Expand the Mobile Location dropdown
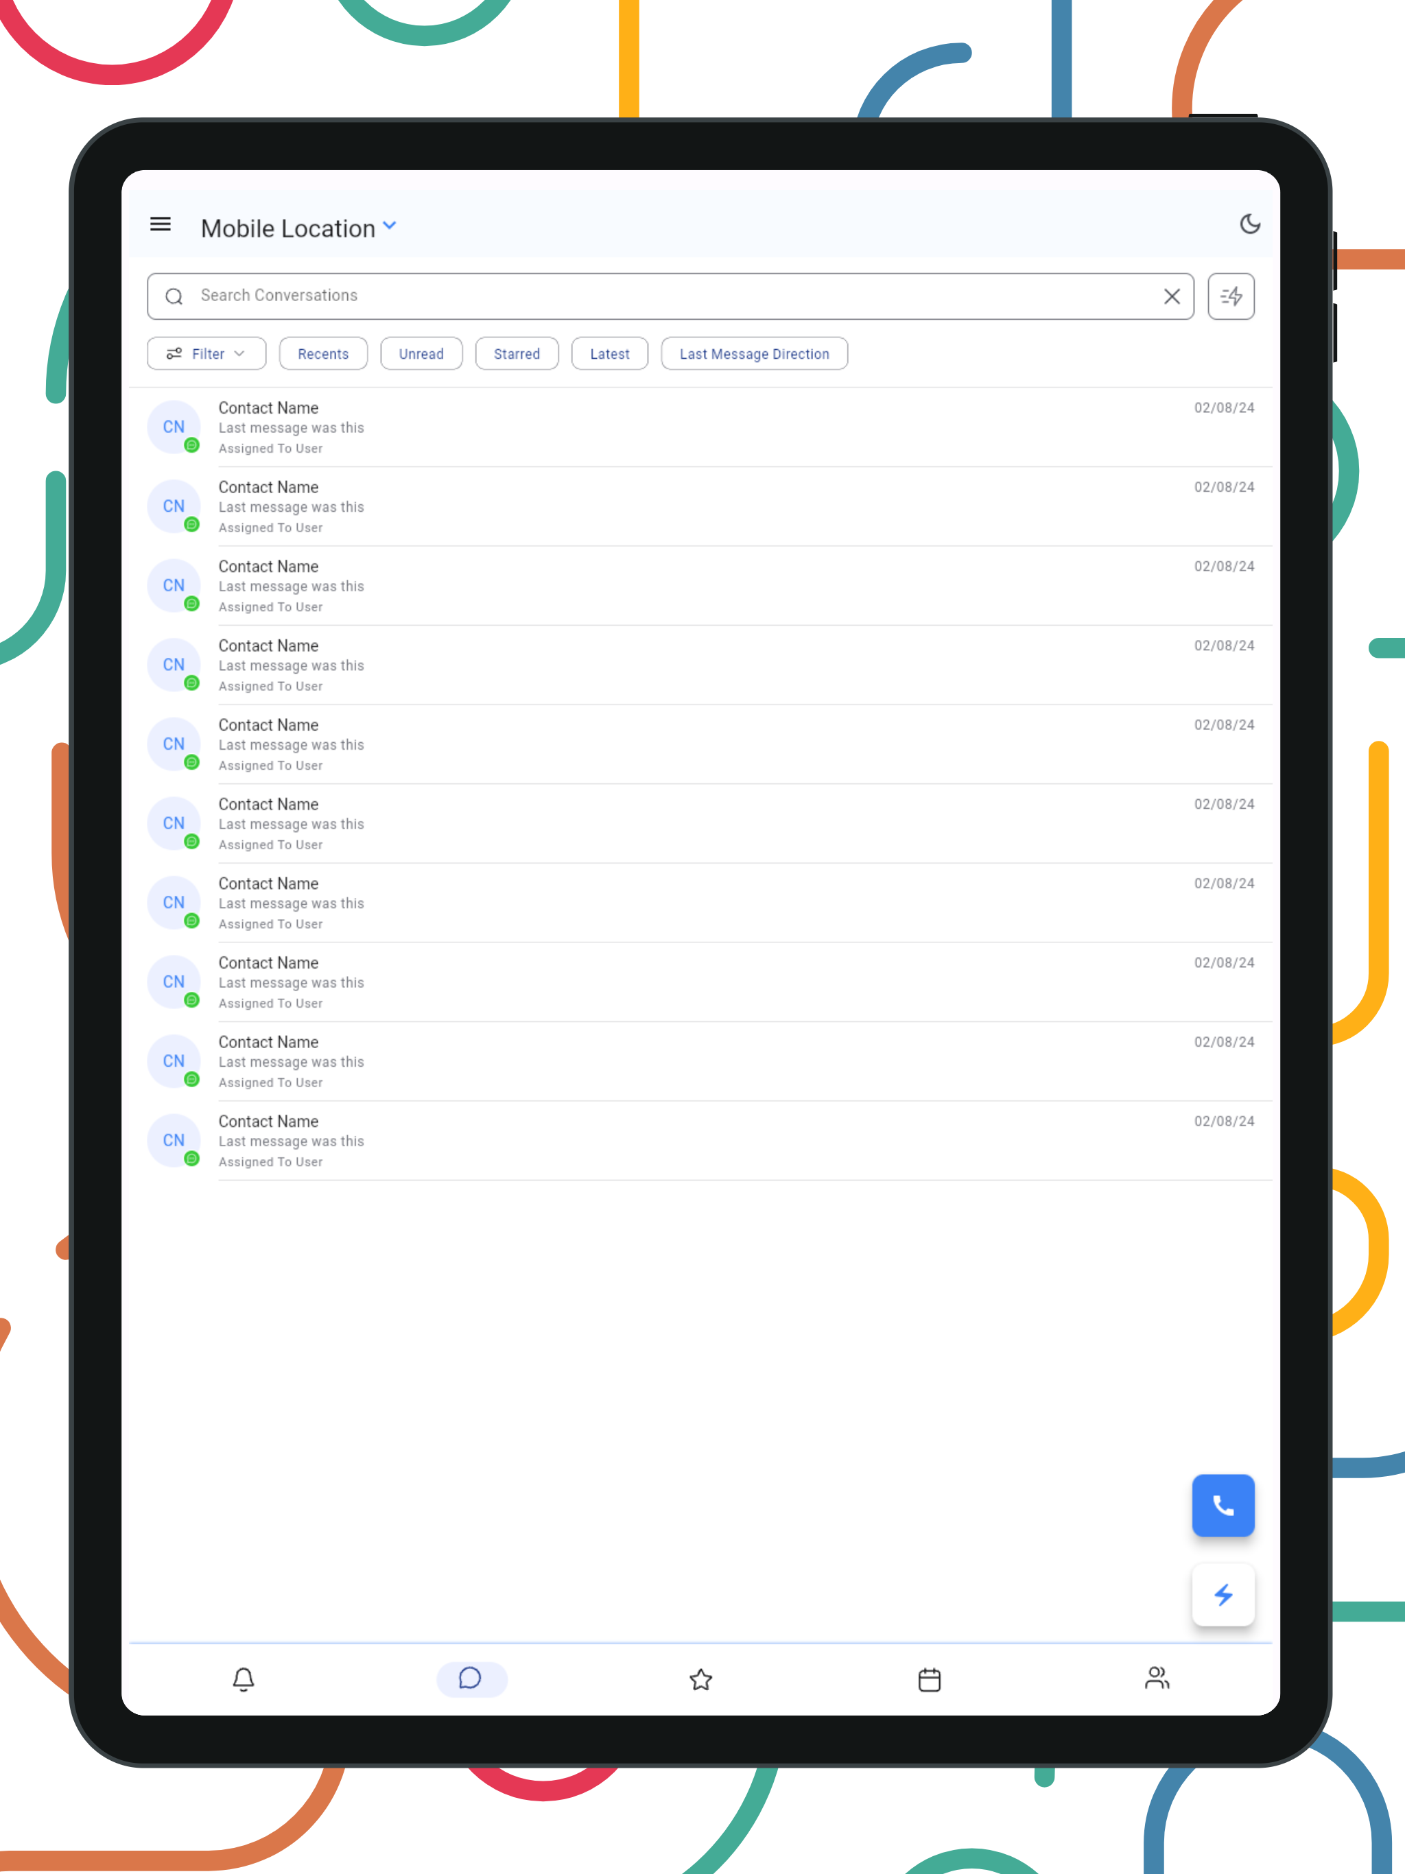The height and width of the screenshot is (1874, 1405). [390, 226]
